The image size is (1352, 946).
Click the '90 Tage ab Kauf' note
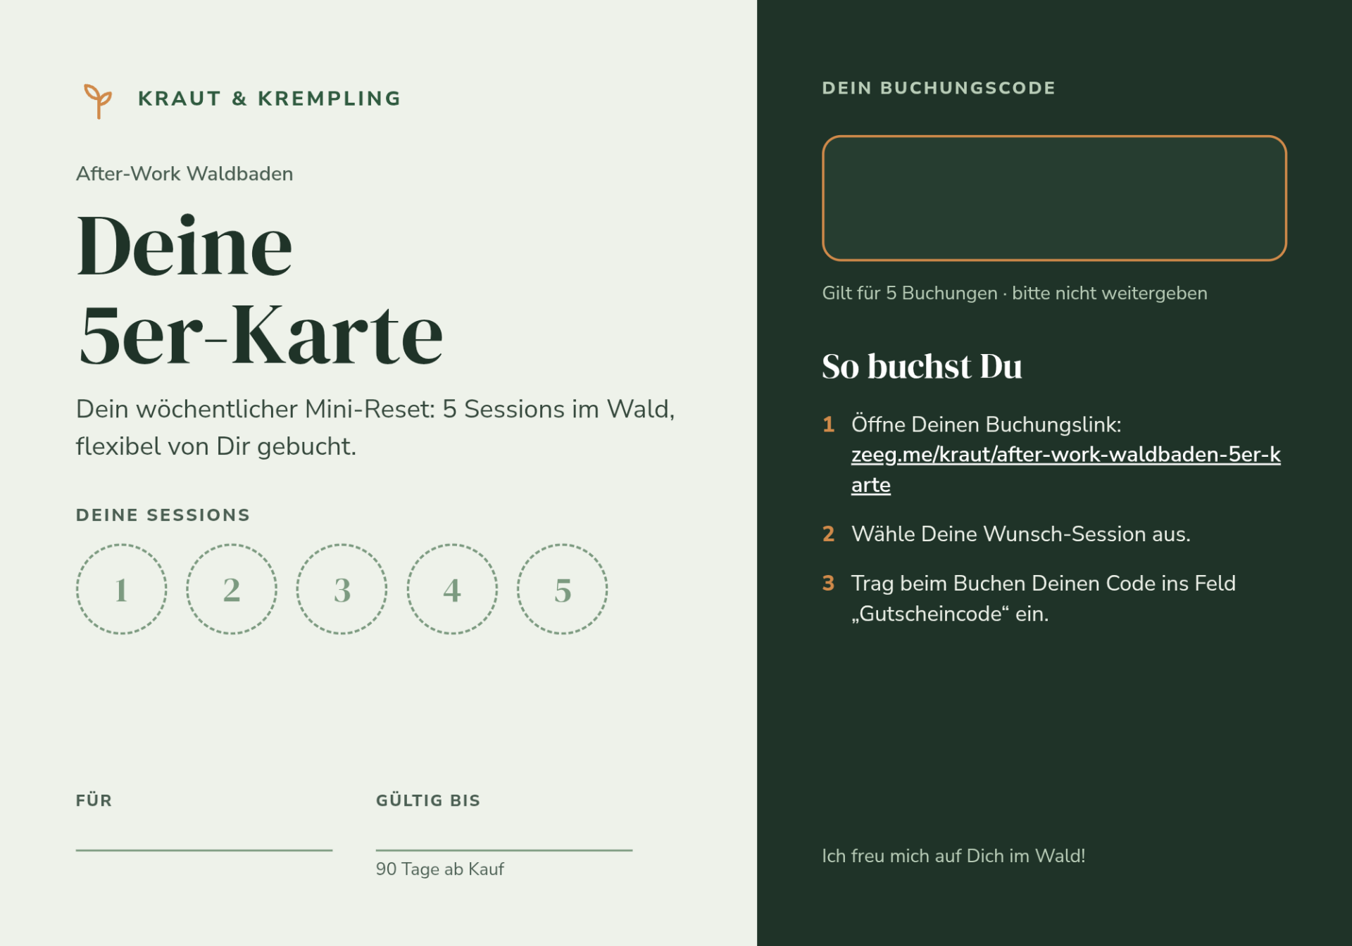pyautogui.click(x=440, y=869)
